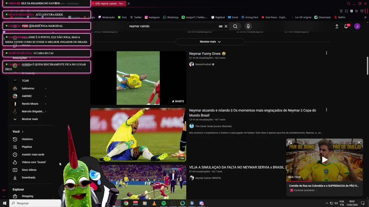
Task: Open The Career Guide channel link
Action: tap(213, 126)
